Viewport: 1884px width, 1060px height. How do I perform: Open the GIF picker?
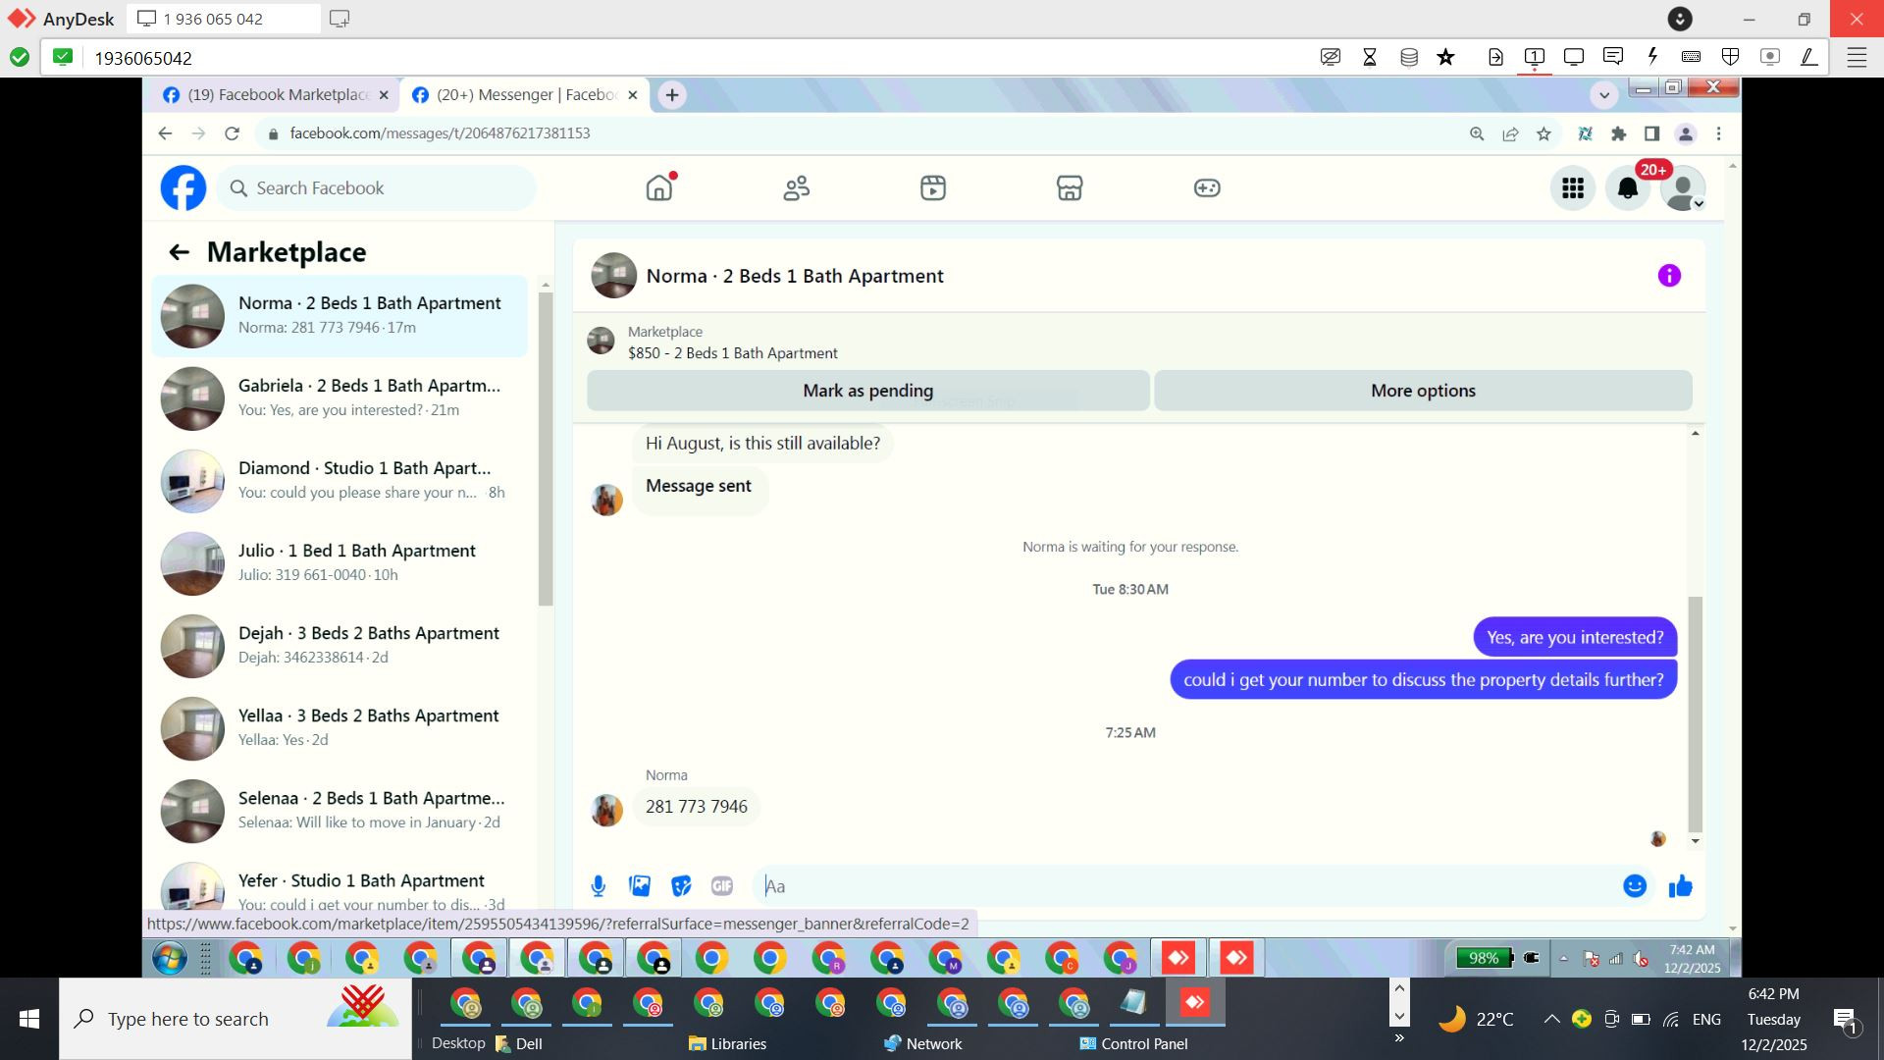click(722, 886)
